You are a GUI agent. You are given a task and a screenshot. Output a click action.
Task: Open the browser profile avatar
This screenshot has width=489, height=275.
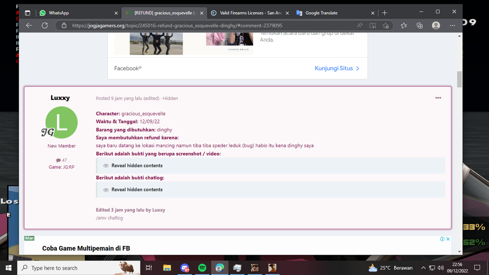tap(436, 26)
